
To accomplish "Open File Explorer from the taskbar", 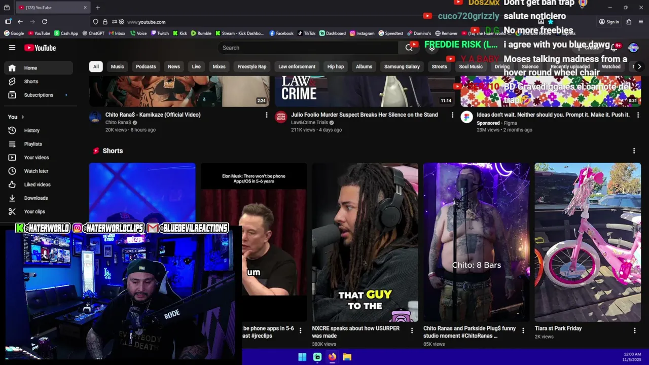I will 347,357.
